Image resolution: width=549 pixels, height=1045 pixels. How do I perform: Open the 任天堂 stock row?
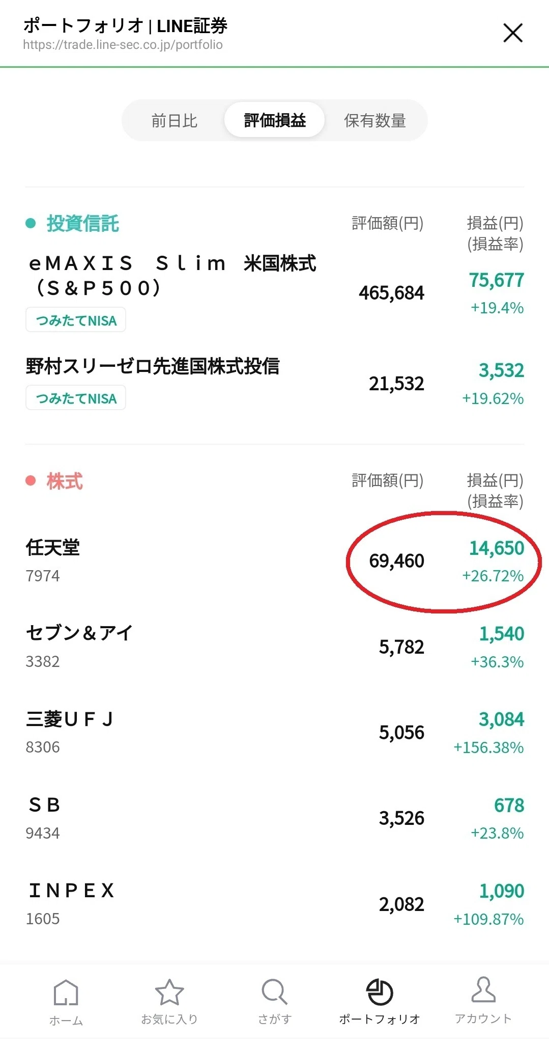[x=275, y=561]
